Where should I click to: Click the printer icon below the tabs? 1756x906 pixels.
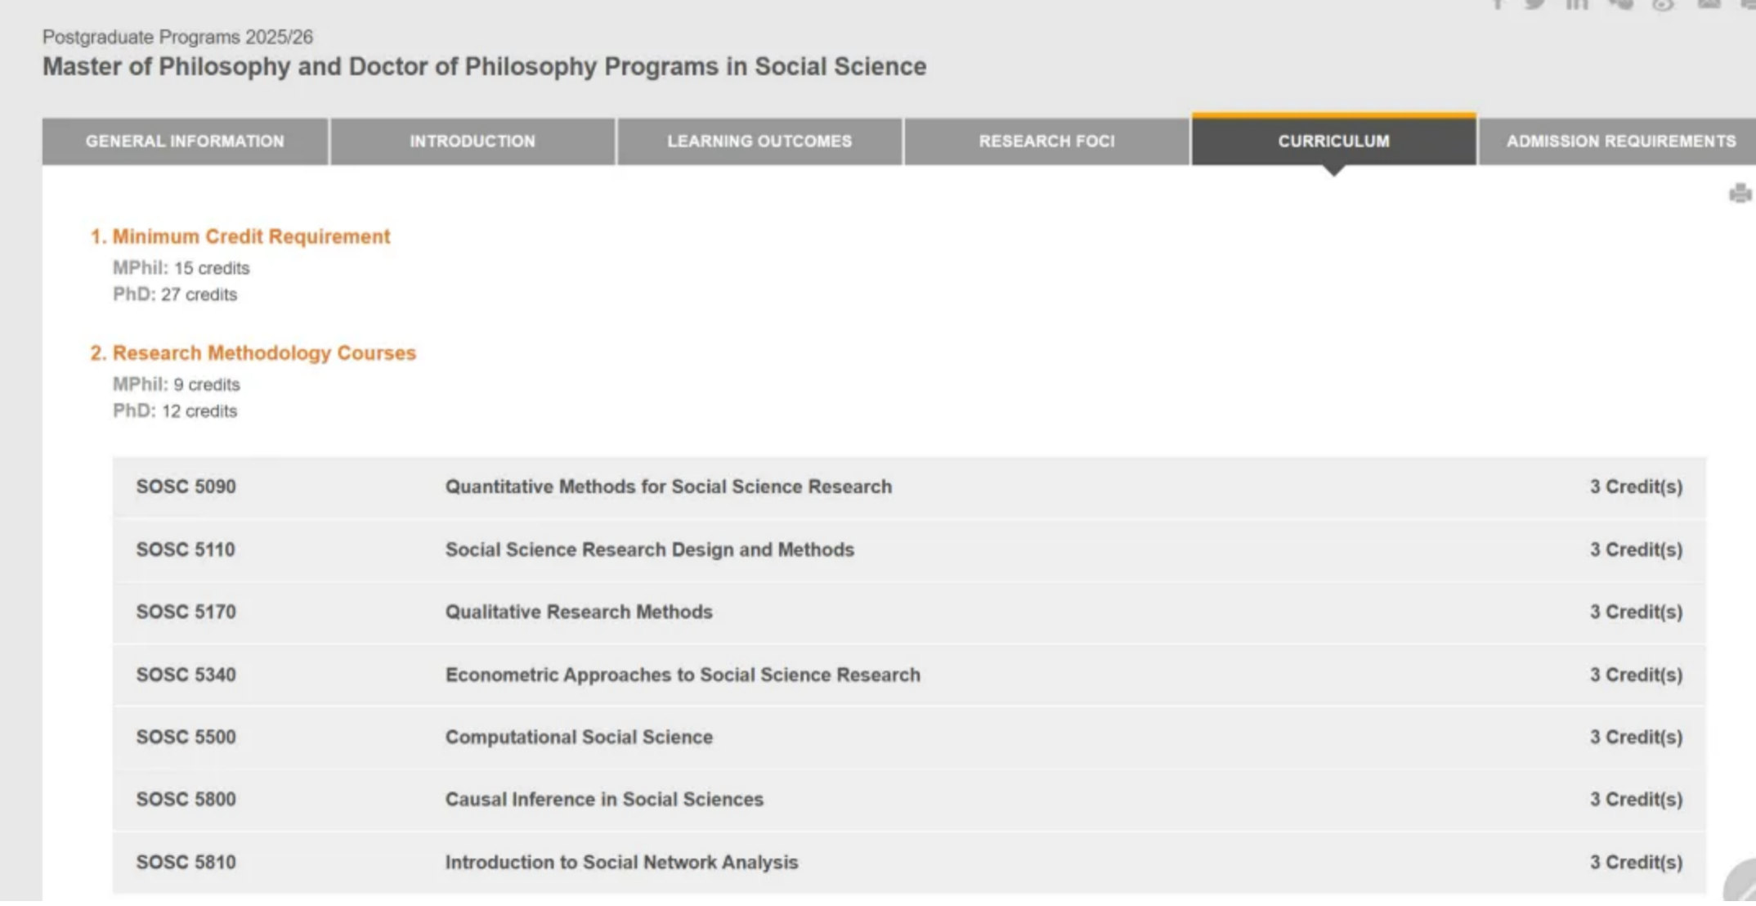[x=1740, y=194]
